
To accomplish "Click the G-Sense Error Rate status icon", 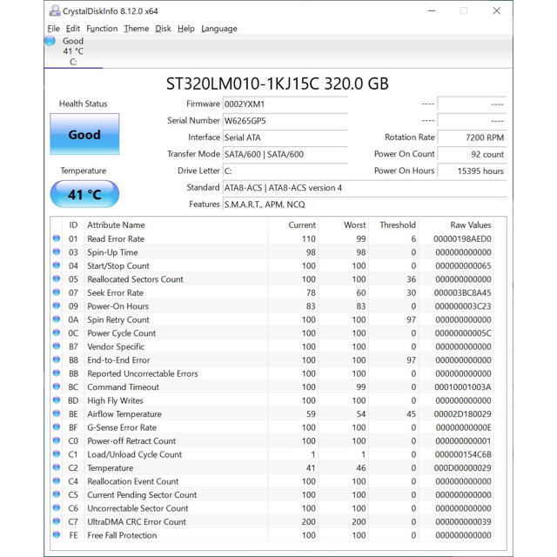I will pos(57,427).
